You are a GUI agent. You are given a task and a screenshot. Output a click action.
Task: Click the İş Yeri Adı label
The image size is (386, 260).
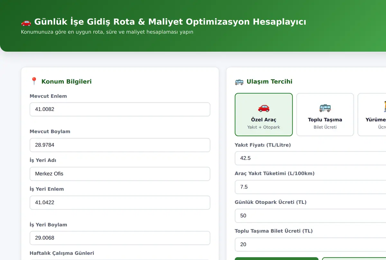point(43,160)
